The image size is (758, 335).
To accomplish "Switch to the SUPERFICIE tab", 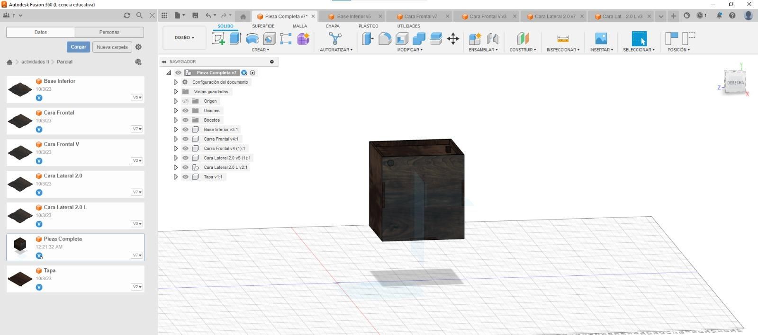I will pos(263,26).
